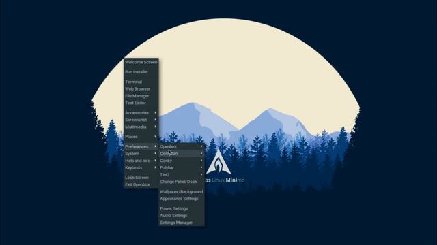Select Change Panel/Dock entry
This screenshot has height=245, width=437.
tap(182, 182)
